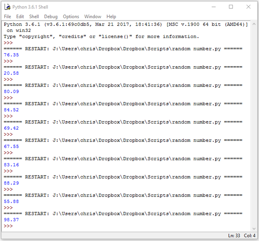Open the File menu
259x241 pixels.
7,17
